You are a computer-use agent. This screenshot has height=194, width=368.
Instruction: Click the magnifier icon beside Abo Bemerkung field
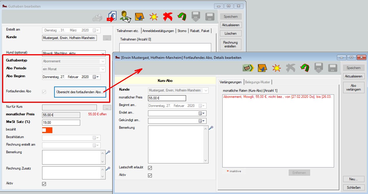tap(211, 128)
